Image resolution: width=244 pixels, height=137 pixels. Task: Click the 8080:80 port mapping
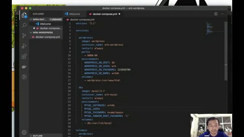[92, 56]
